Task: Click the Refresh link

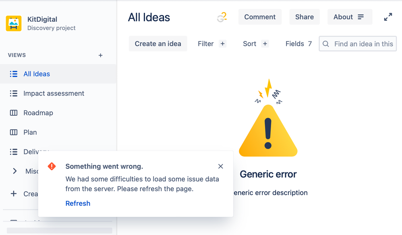Action: 78,203
